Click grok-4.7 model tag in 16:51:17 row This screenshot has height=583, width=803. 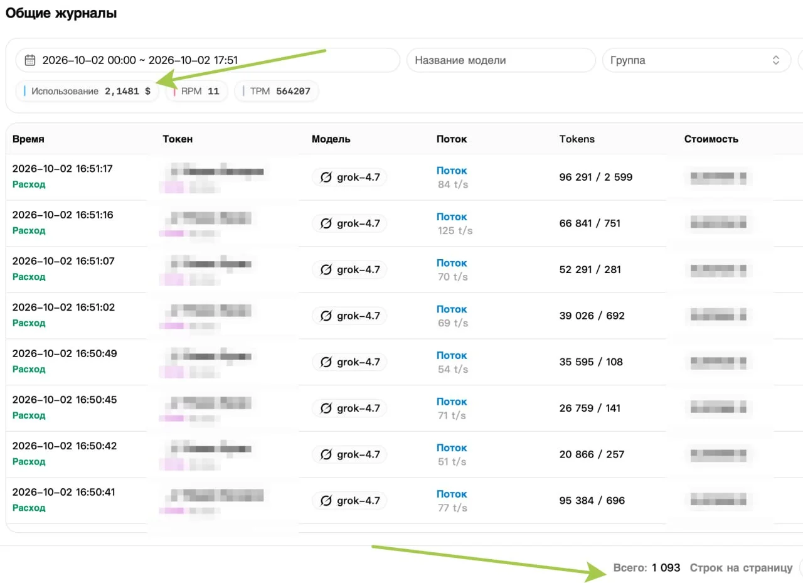click(x=349, y=178)
